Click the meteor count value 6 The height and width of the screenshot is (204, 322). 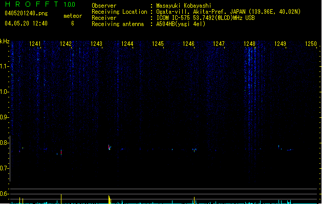[73, 23]
